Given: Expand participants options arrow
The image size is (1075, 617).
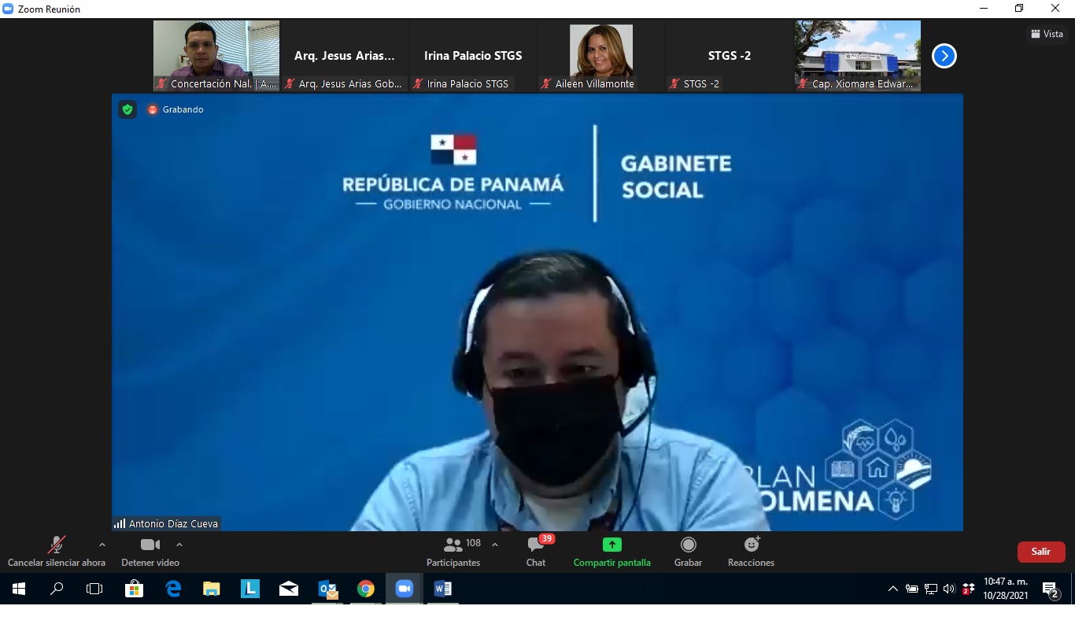Looking at the screenshot, I should (495, 545).
